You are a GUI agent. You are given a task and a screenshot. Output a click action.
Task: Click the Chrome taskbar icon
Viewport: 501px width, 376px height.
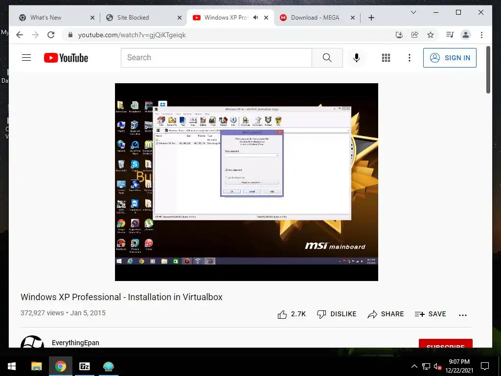click(x=60, y=366)
